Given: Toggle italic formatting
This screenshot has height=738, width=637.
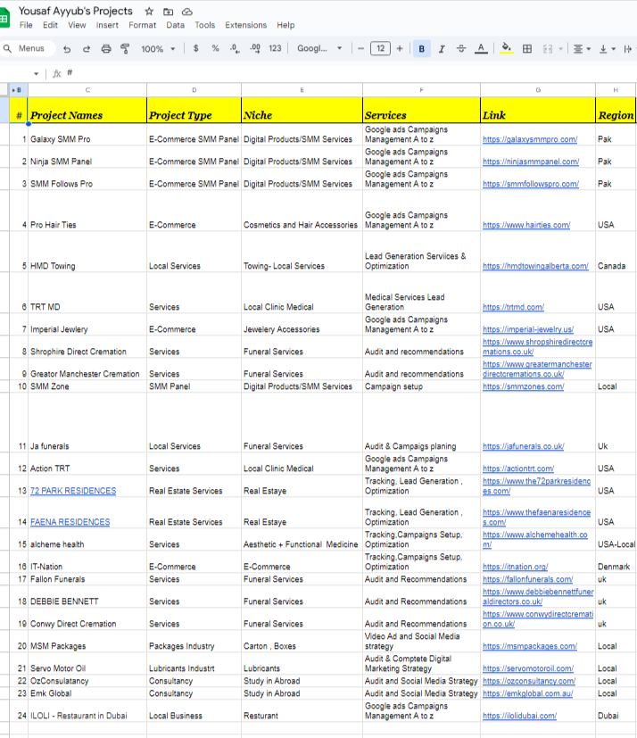Looking at the screenshot, I should pyautogui.click(x=442, y=48).
